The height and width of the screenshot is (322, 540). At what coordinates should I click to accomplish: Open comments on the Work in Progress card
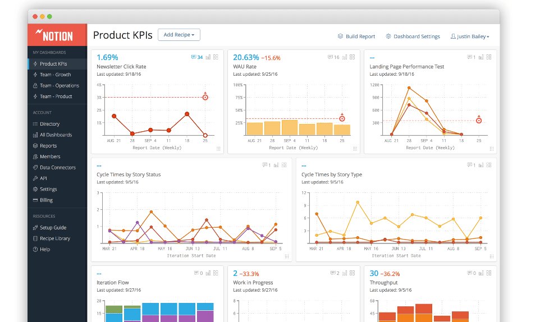pos(335,273)
